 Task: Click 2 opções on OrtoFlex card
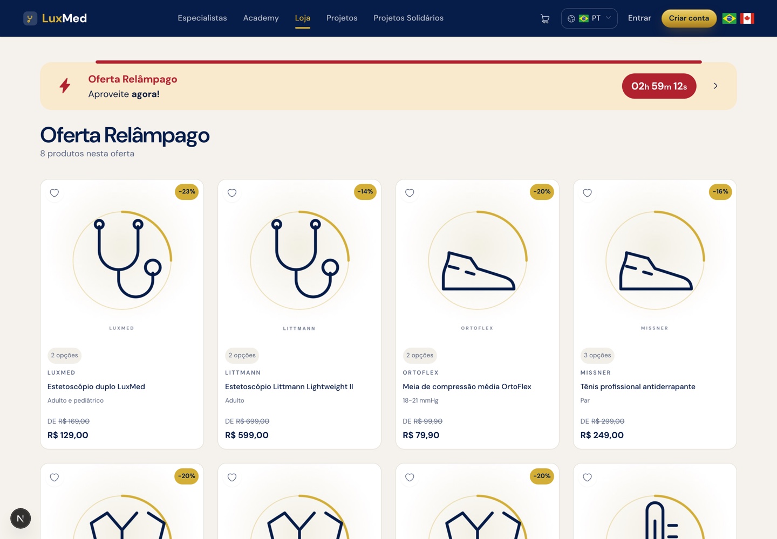(420, 355)
